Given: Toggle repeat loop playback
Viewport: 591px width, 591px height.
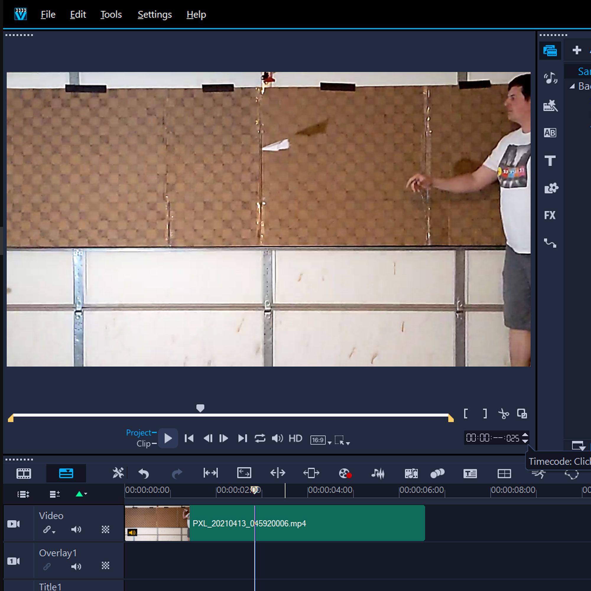Looking at the screenshot, I should click(260, 438).
